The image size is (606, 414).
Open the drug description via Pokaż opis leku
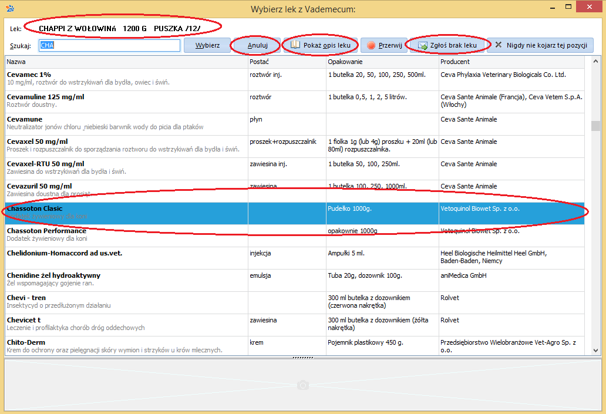tap(321, 45)
